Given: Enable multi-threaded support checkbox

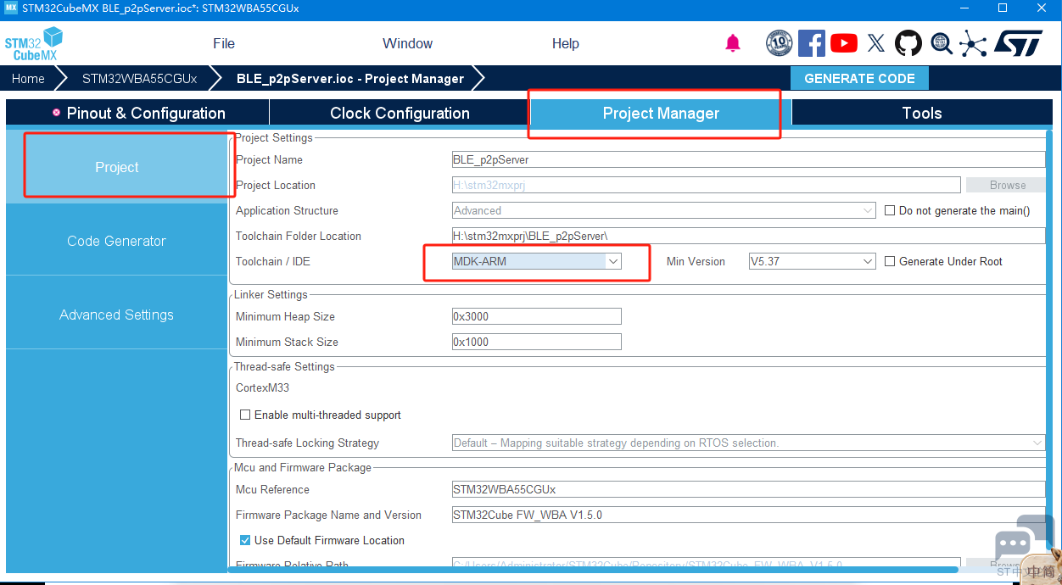Looking at the screenshot, I should pos(245,415).
